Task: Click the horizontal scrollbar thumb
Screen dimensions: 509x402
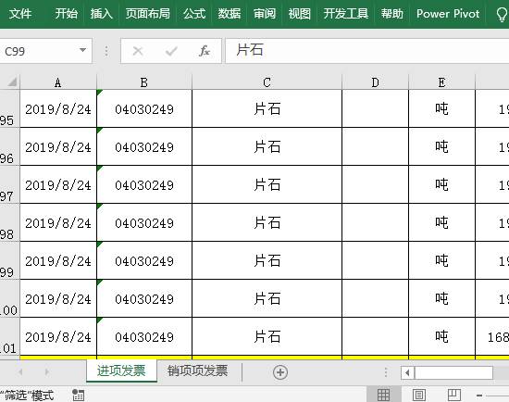Action: (453, 372)
